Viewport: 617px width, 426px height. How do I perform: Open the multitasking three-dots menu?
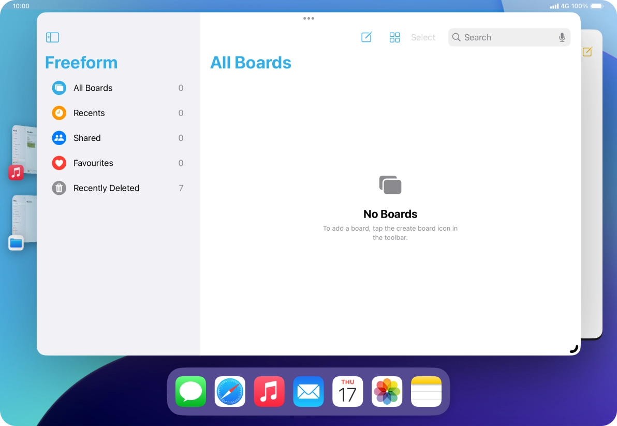(308, 18)
